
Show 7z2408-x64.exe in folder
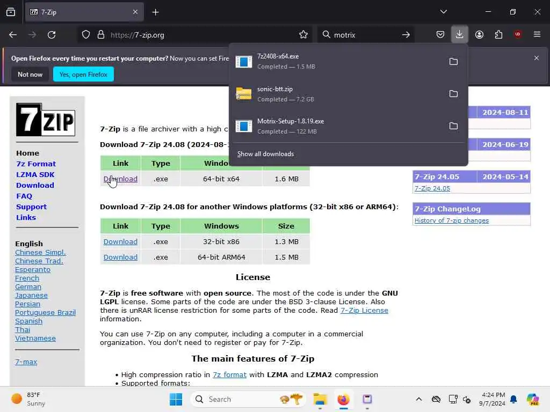[x=453, y=62]
